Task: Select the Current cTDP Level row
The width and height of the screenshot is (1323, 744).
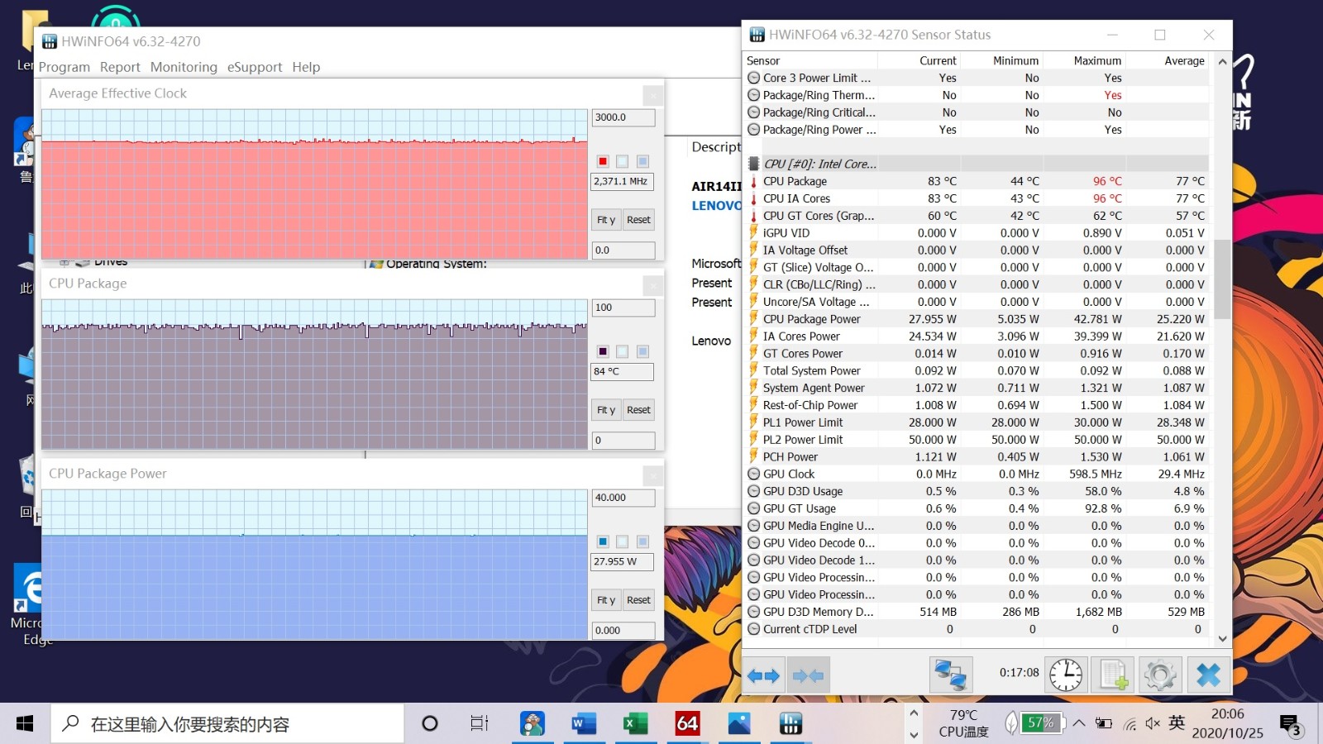Action: pyautogui.click(x=977, y=629)
